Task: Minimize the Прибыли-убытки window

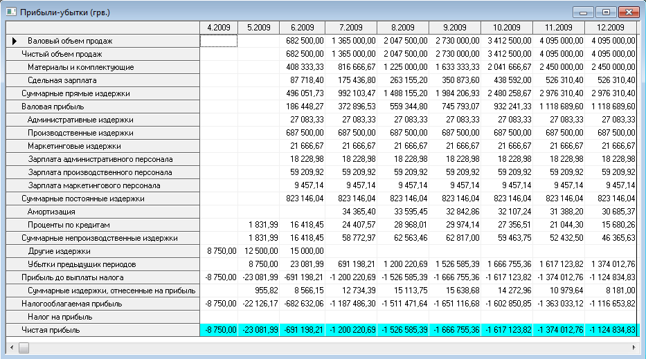Action: (583, 12)
